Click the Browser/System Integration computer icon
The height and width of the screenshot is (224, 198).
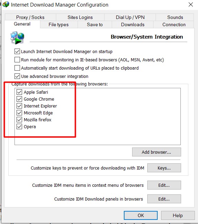[17, 38]
